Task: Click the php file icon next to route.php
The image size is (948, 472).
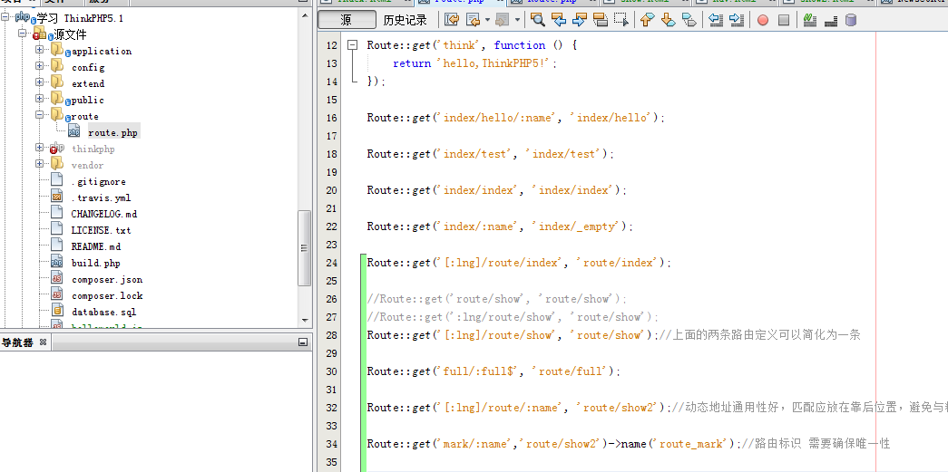Action: [73, 130]
